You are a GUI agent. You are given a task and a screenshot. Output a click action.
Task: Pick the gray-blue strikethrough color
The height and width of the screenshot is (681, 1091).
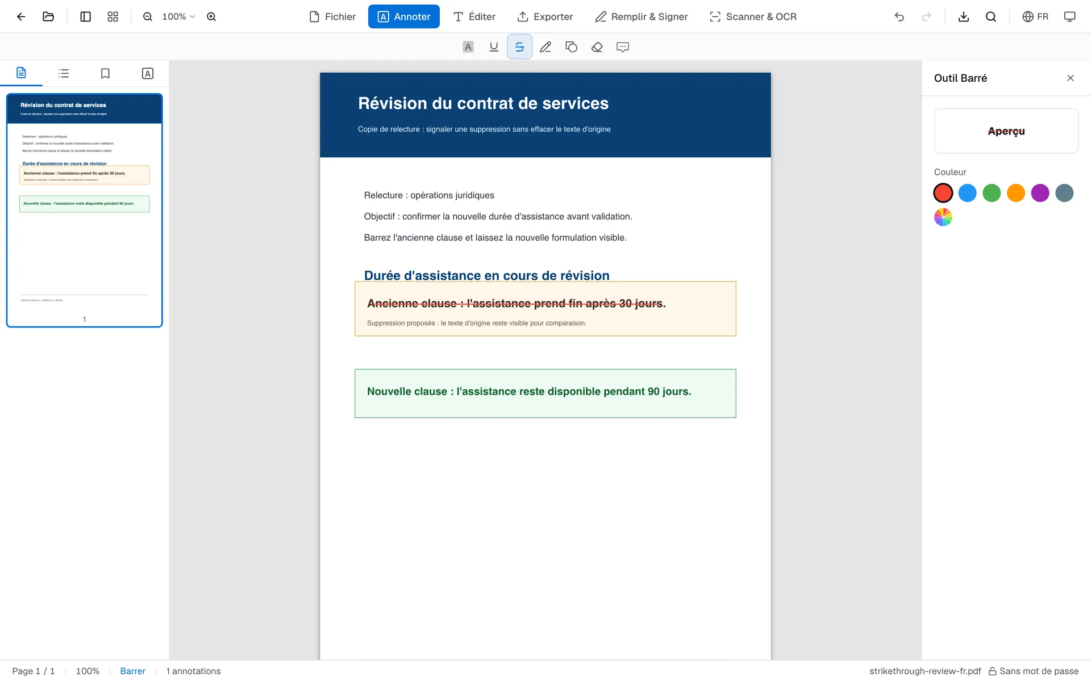(1064, 193)
